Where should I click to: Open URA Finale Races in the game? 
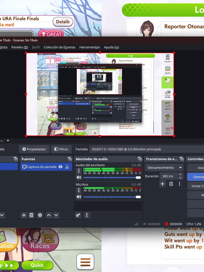40,240
